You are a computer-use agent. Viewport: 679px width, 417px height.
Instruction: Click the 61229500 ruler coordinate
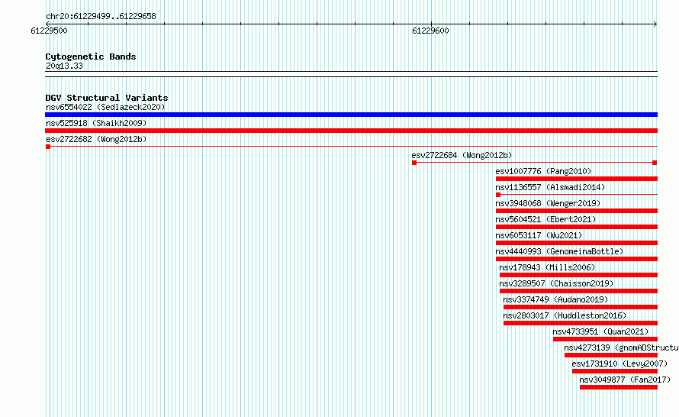click(x=49, y=31)
